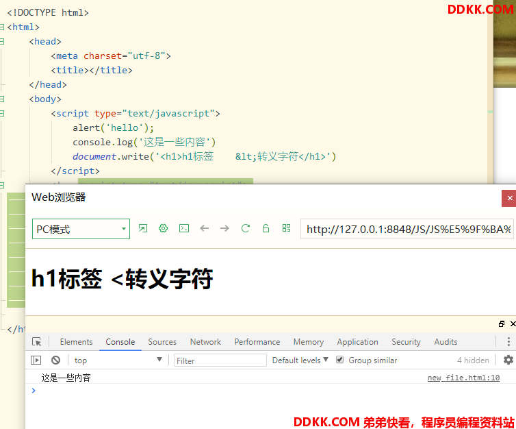Open DevTools more options menu

[508, 341]
